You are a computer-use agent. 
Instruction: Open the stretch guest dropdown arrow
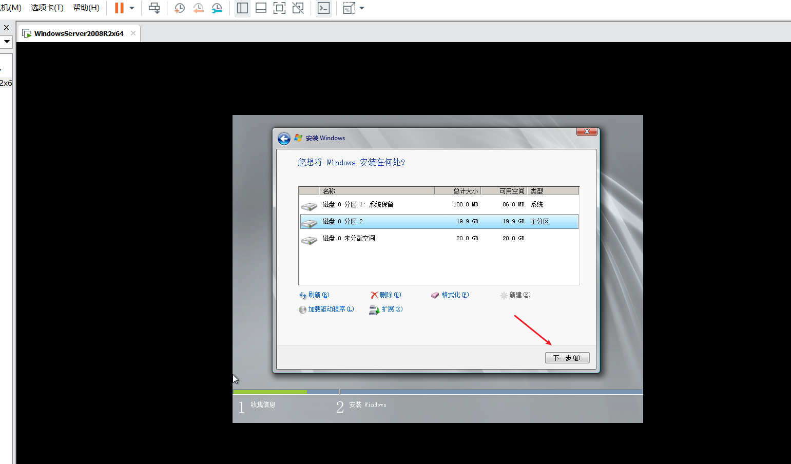[x=362, y=8]
